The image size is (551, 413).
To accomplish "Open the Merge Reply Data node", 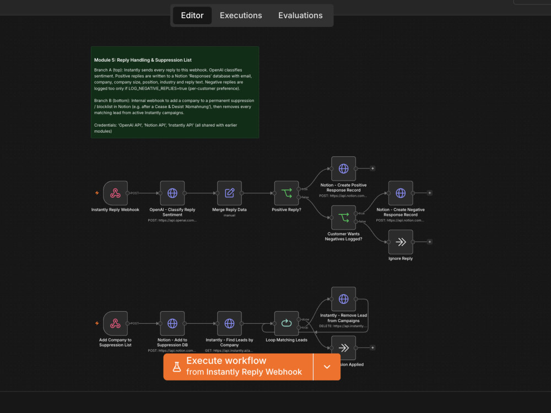I will coord(229,193).
